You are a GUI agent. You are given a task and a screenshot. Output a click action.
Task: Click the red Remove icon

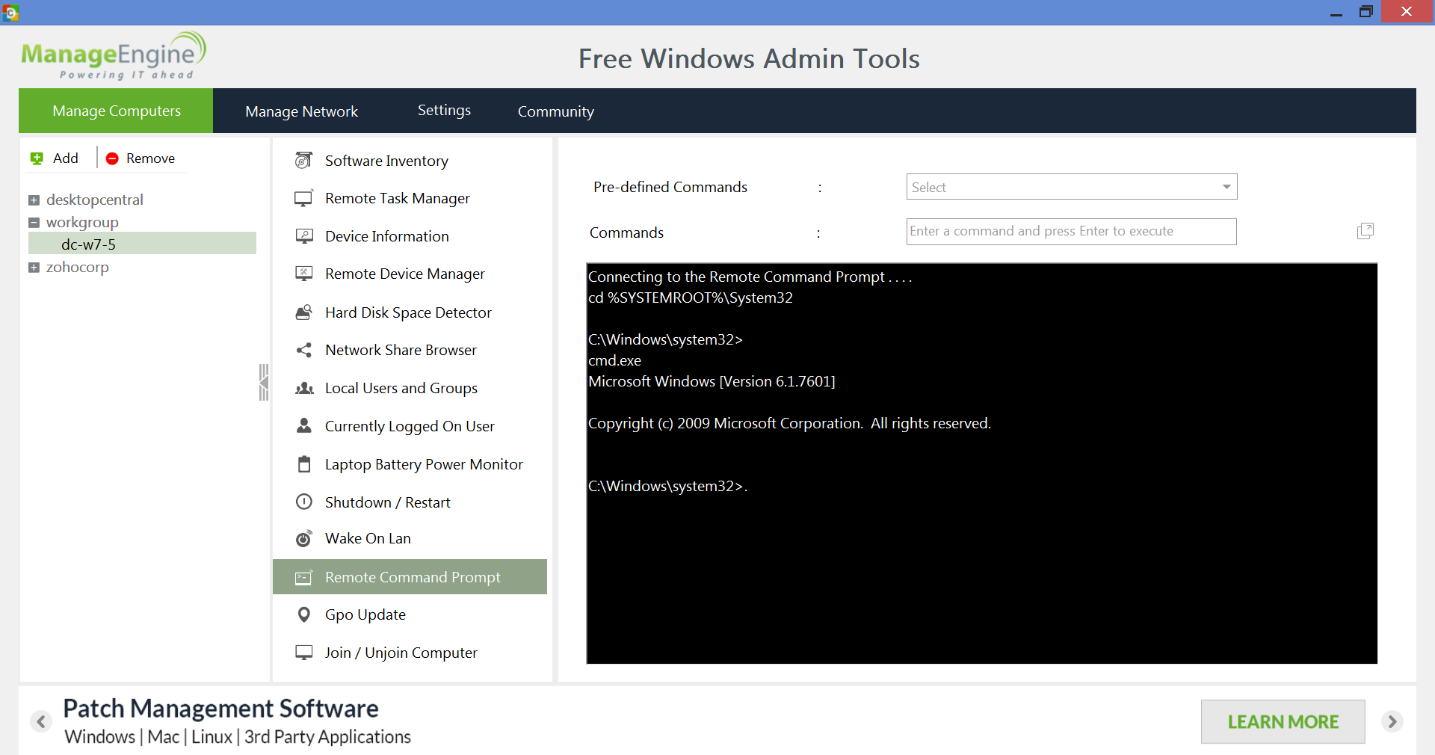112,158
